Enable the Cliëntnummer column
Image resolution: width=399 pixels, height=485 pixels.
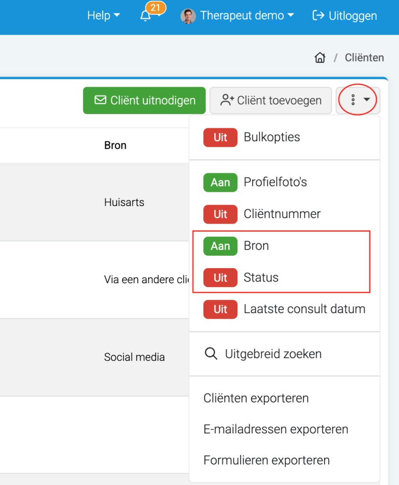click(x=220, y=214)
